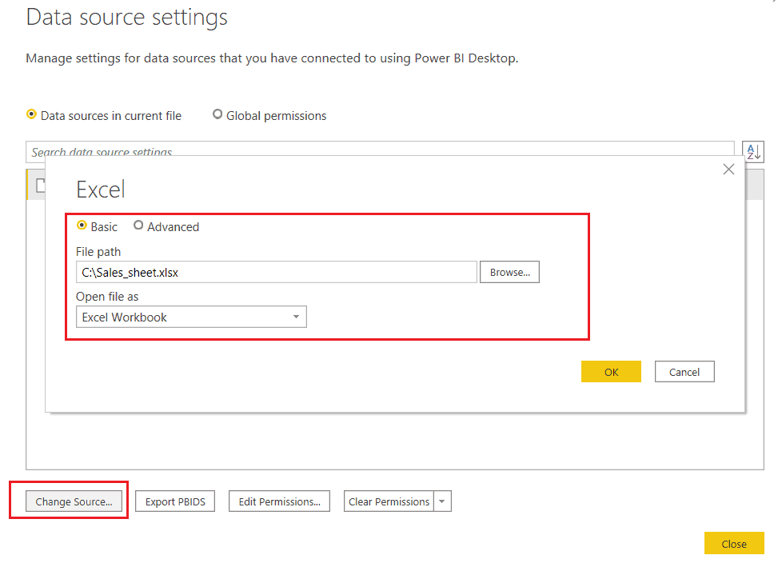Click the A-Z sort icon

pyautogui.click(x=752, y=151)
